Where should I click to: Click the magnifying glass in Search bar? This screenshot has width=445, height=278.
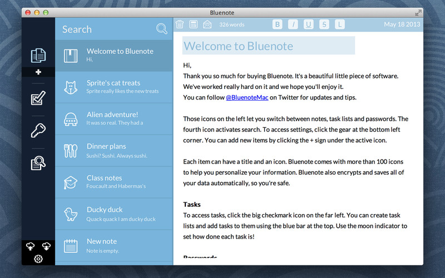(x=161, y=29)
